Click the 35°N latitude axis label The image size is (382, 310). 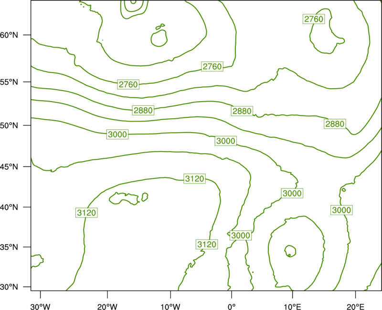tap(9, 247)
